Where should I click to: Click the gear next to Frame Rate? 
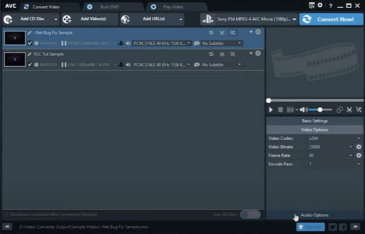(x=359, y=155)
